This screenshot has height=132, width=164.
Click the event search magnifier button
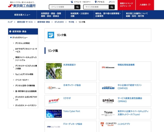(77, 7)
